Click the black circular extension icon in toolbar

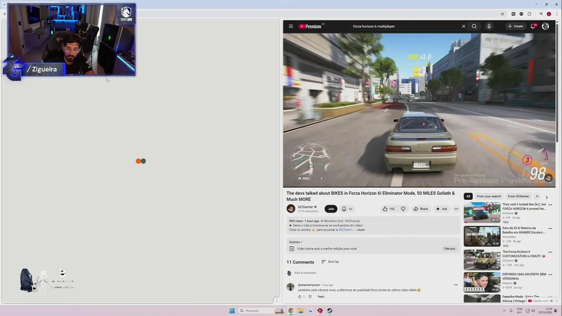(x=521, y=14)
